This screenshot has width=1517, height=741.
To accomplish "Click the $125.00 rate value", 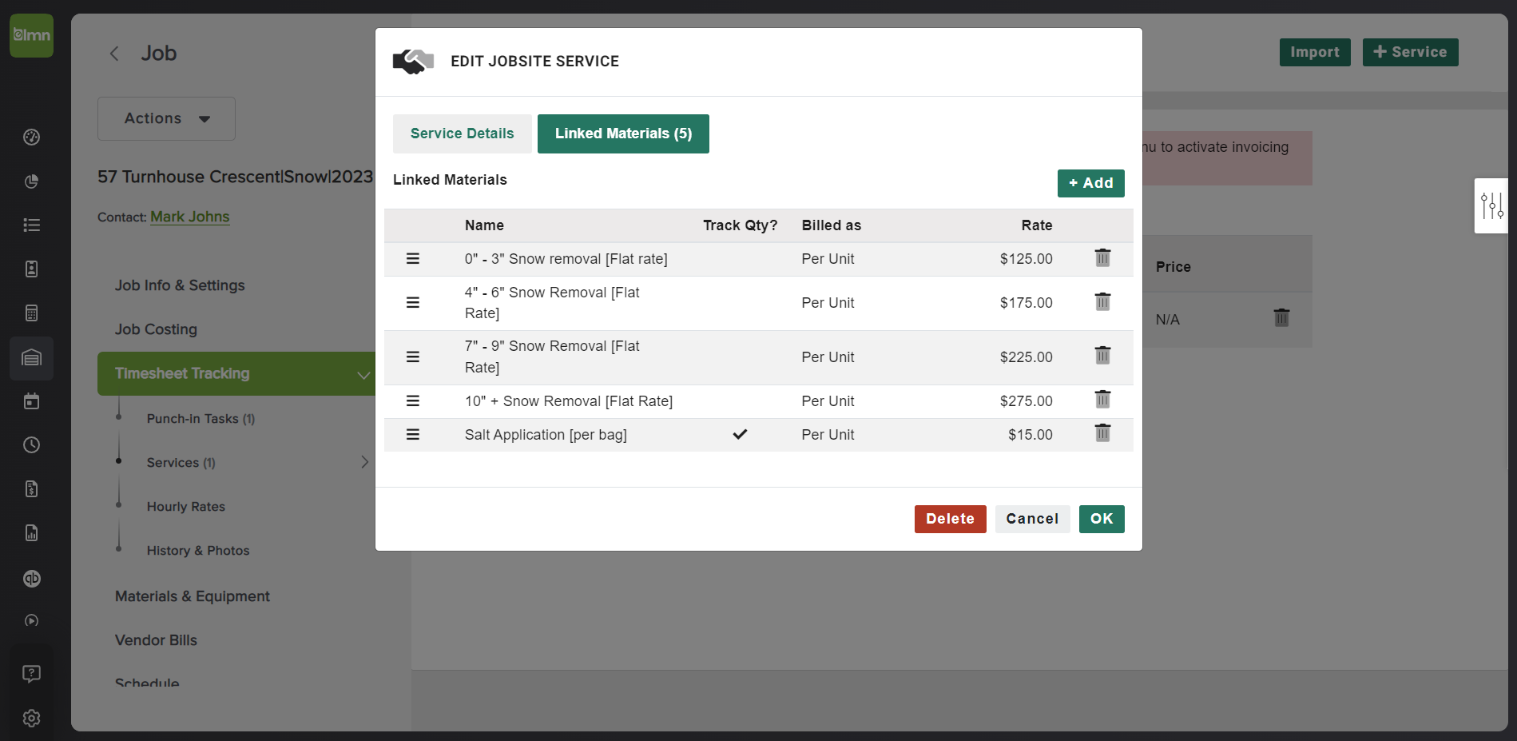I will [x=1026, y=259].
